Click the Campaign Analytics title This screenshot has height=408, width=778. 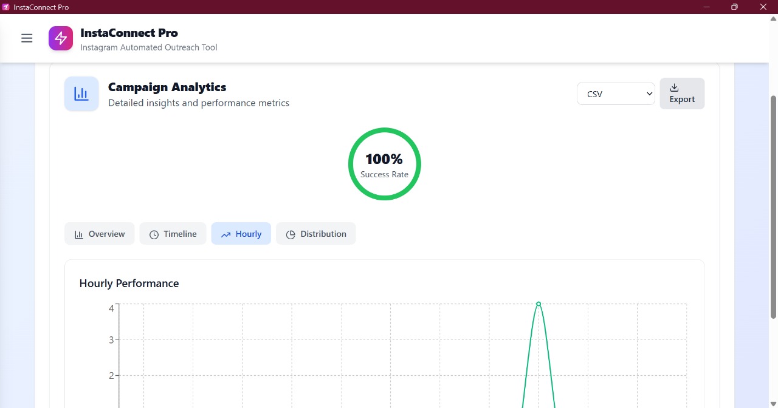[167, 87]
